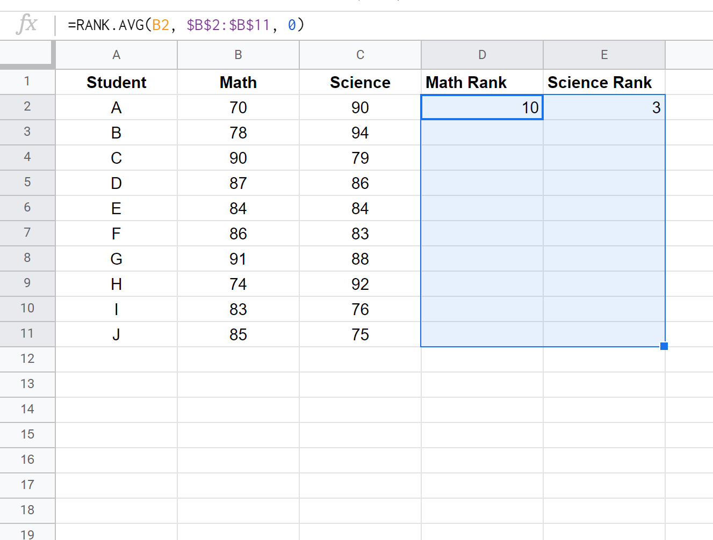Select row 8 header
The image size is (713, 540).
[27, 259]
